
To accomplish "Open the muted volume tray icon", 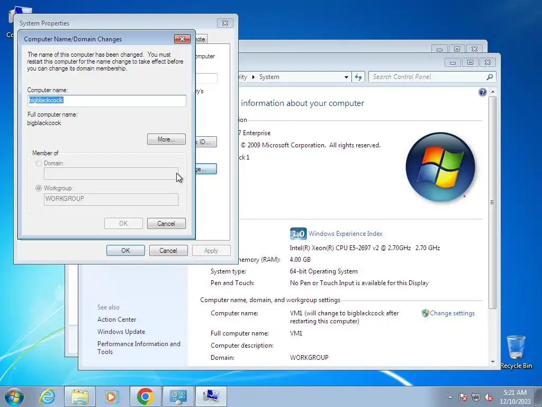I will pos(489,397).
